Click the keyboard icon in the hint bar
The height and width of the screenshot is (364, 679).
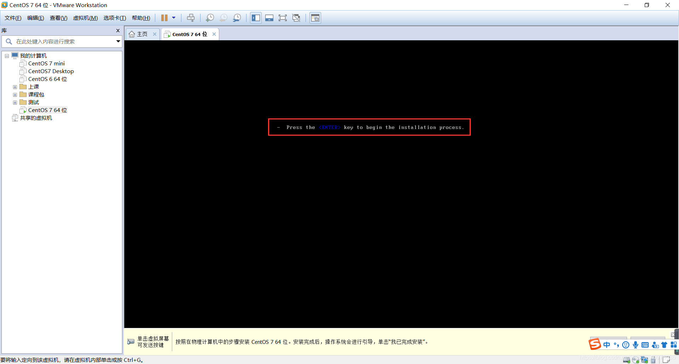click(x=131, y=341)
